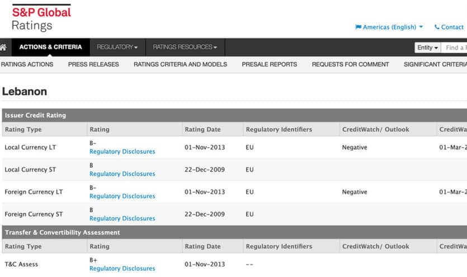Screen dimensions: 467x277
Task: Click the Contact link
Action: [452, 27]
